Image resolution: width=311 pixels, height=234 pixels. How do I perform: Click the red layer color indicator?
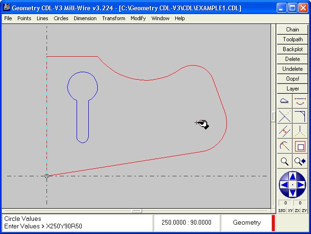pyautogui.click(x=273, y=223)
